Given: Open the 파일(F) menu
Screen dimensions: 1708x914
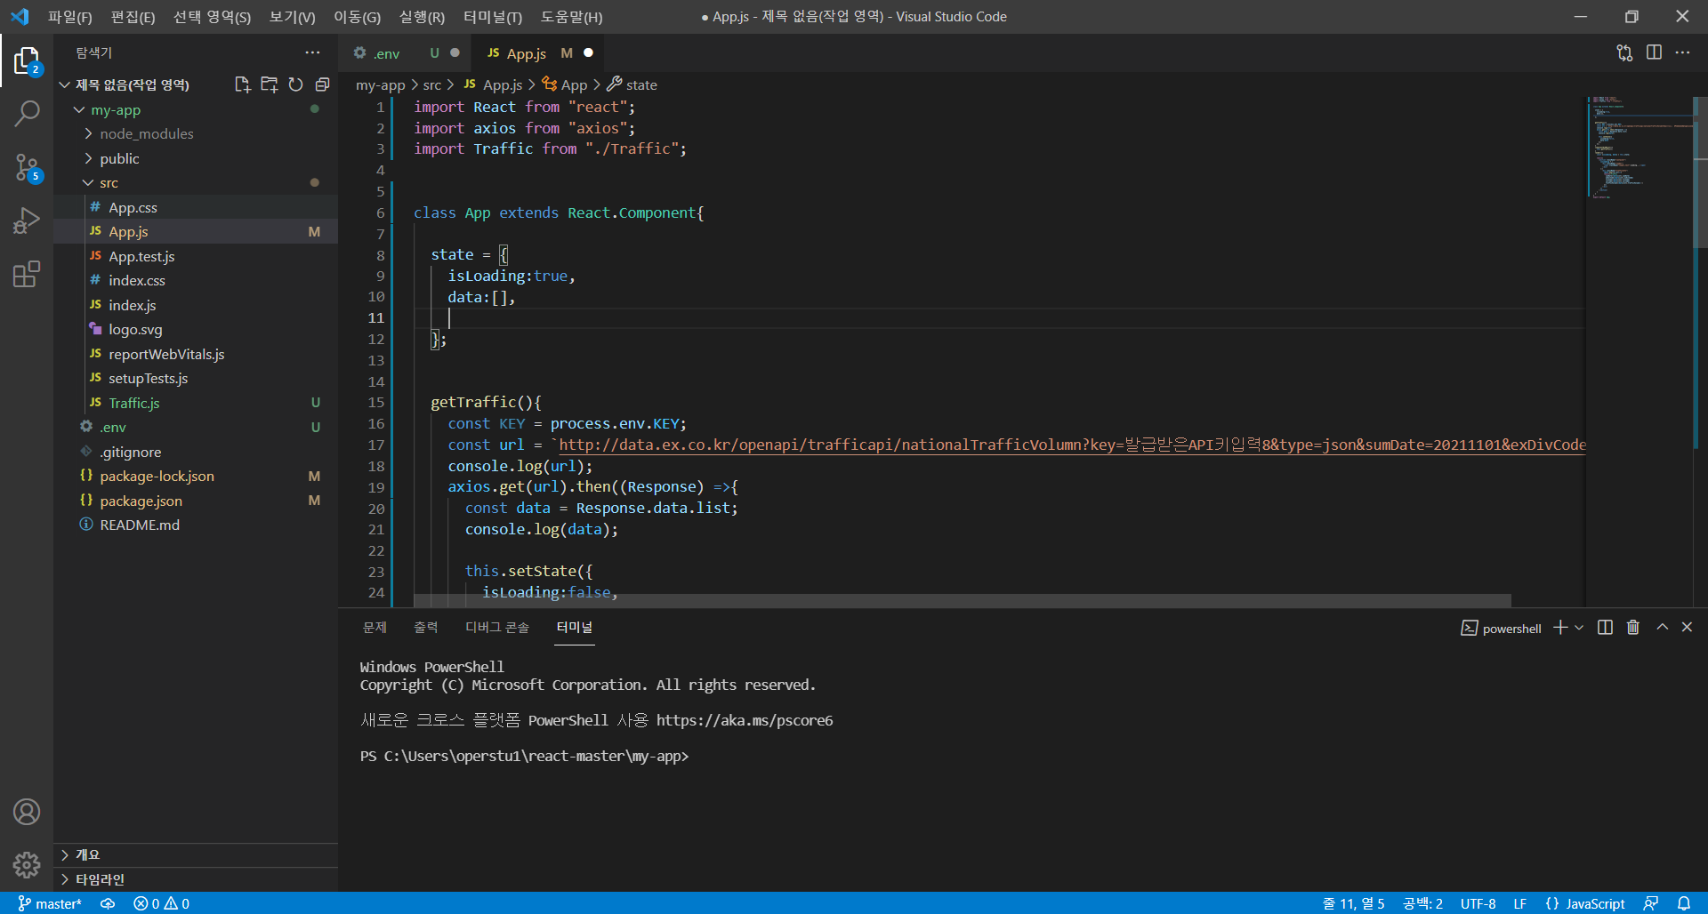Looking at the screenshot, I should click(x=69, y=17).
